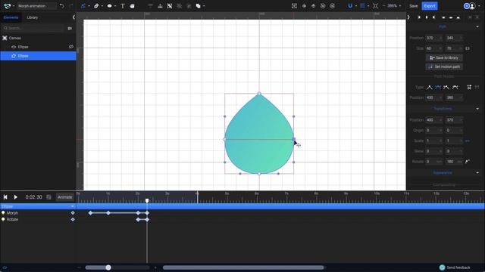Open the SVGator logo main menu
The image size is (485, 272).
point(7,6)
